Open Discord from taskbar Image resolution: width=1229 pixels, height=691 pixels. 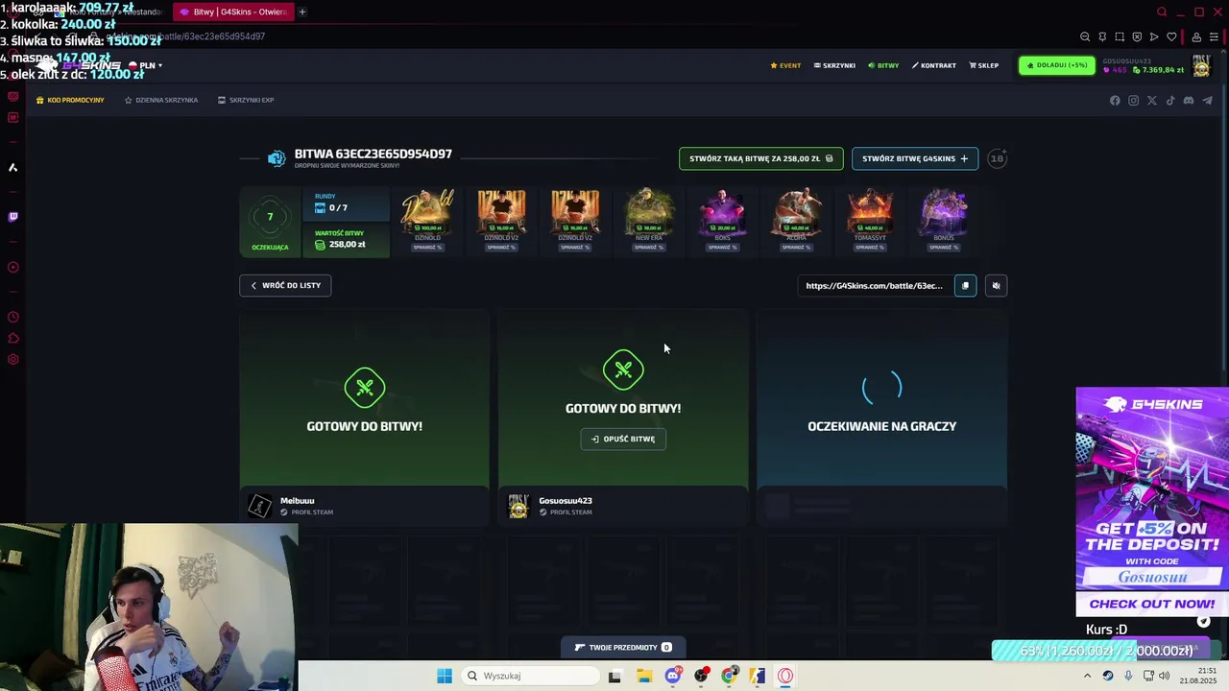[673, 676]
